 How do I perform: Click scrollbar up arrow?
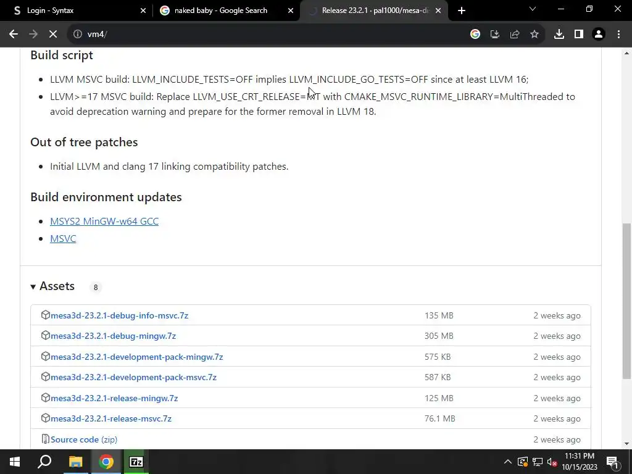coord(626,53)
